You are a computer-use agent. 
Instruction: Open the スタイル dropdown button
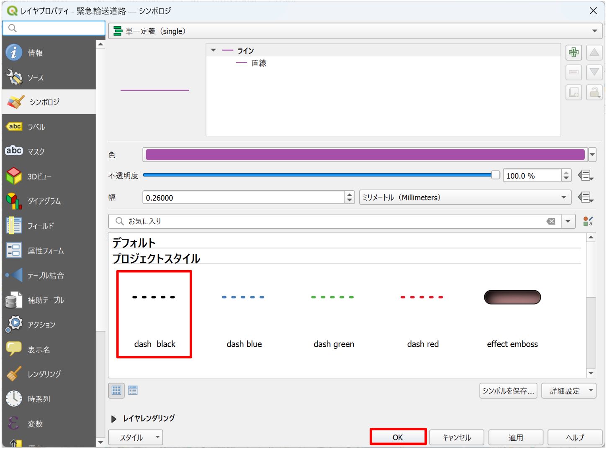click(x=136, y=437)
